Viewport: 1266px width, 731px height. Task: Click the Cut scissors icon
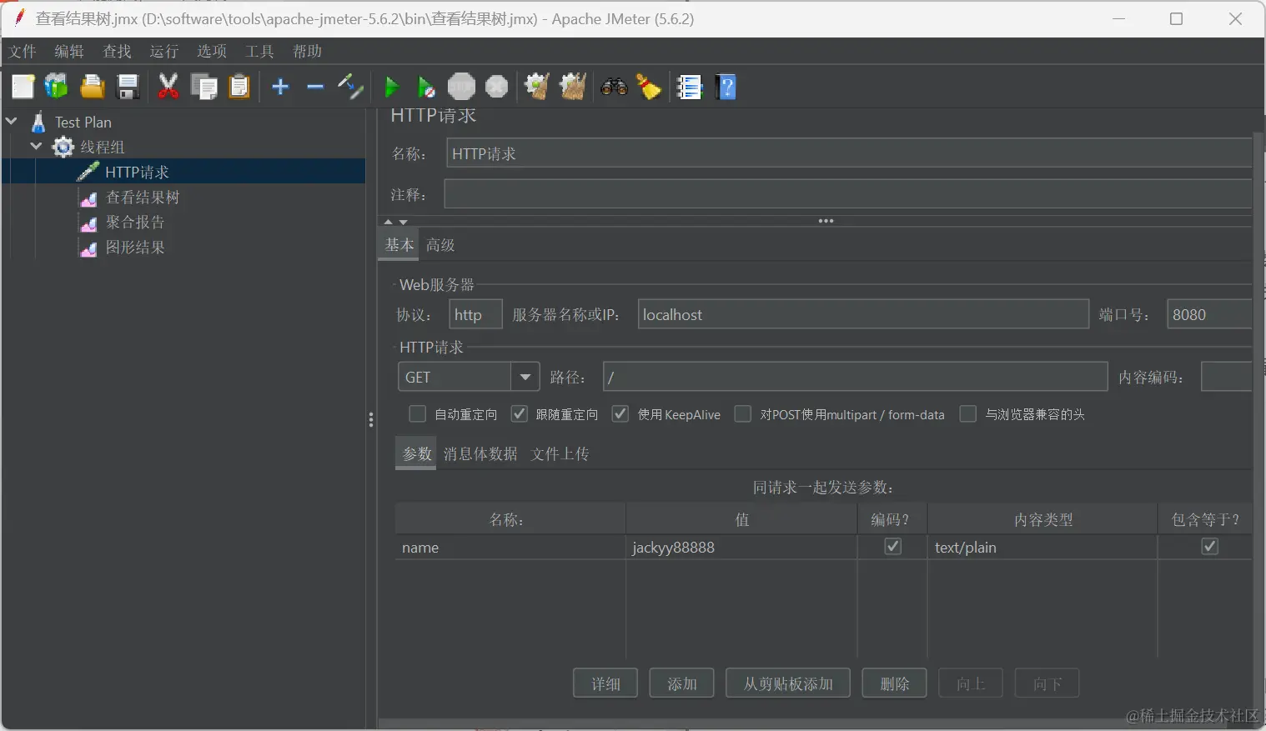[x=168, y=87]
